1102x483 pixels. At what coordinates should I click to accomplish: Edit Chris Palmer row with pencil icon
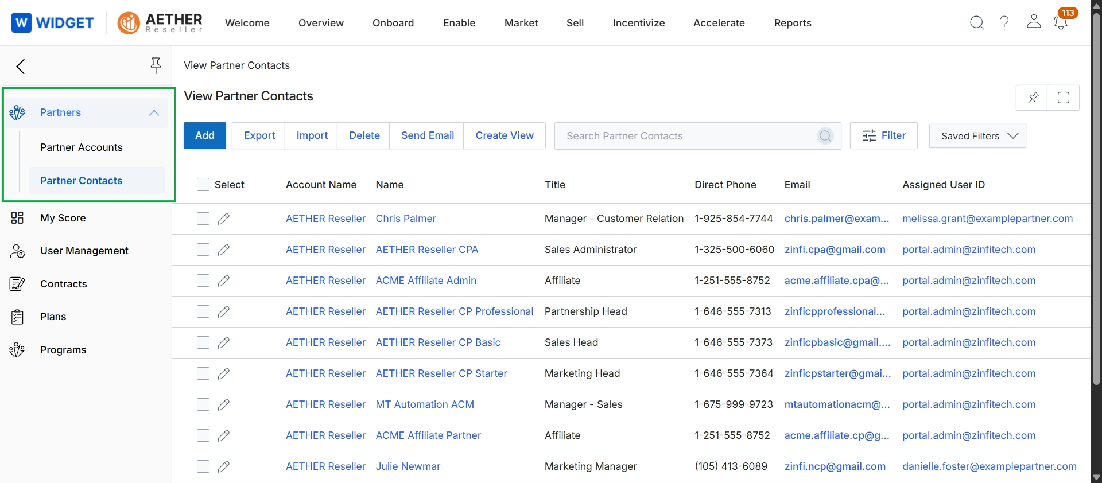(x=224, y=219)
